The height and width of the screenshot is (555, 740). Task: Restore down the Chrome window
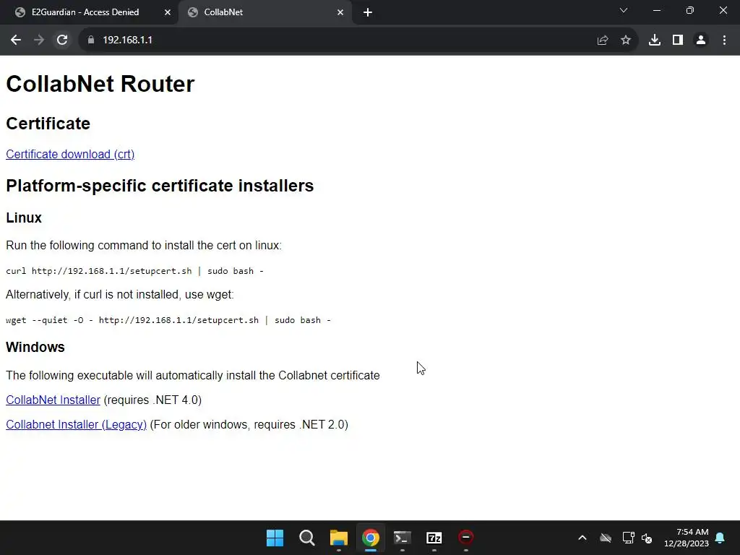coord(690,10)
